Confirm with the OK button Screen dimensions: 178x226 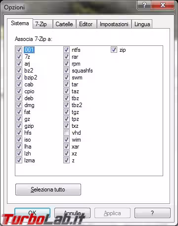(32, 213)
